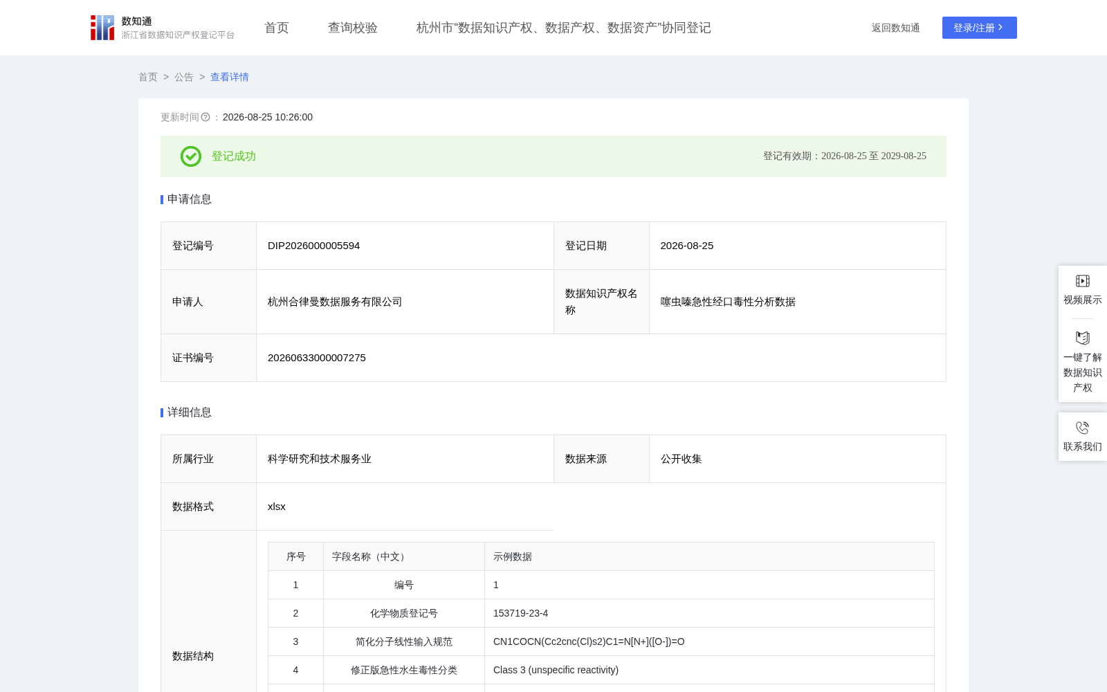Click update time 2026-08-25 10:26:00
This screenshot has height=692, width=1107.
(268, 118)
